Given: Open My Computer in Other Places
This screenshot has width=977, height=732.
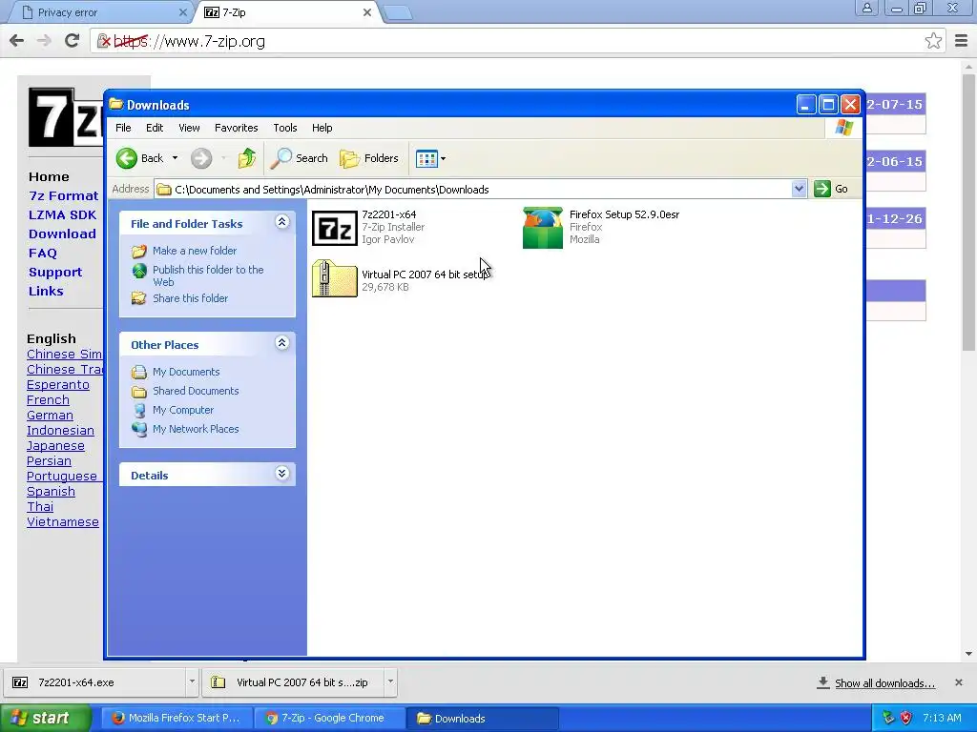Looking at the screenshot, I should [x=183, y=410].
